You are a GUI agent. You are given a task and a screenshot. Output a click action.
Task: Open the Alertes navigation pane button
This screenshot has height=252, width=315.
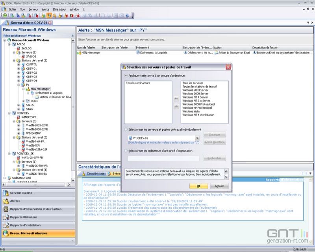[x=38, y=201]
